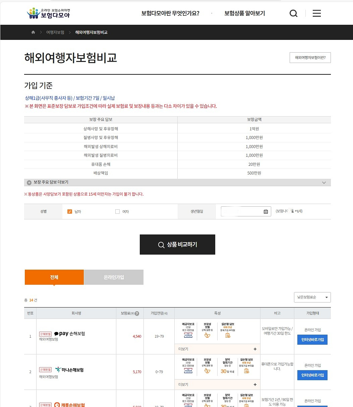Click 질병사망 및 후유장해 row label
This screenshot has width=353, height=407.
[101, 137]
